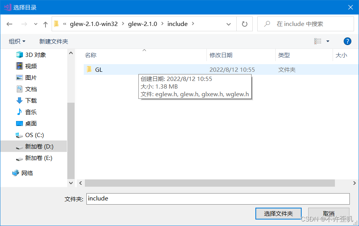Open Help via the question mark icon
359x226 pixels.
[347, 41]
